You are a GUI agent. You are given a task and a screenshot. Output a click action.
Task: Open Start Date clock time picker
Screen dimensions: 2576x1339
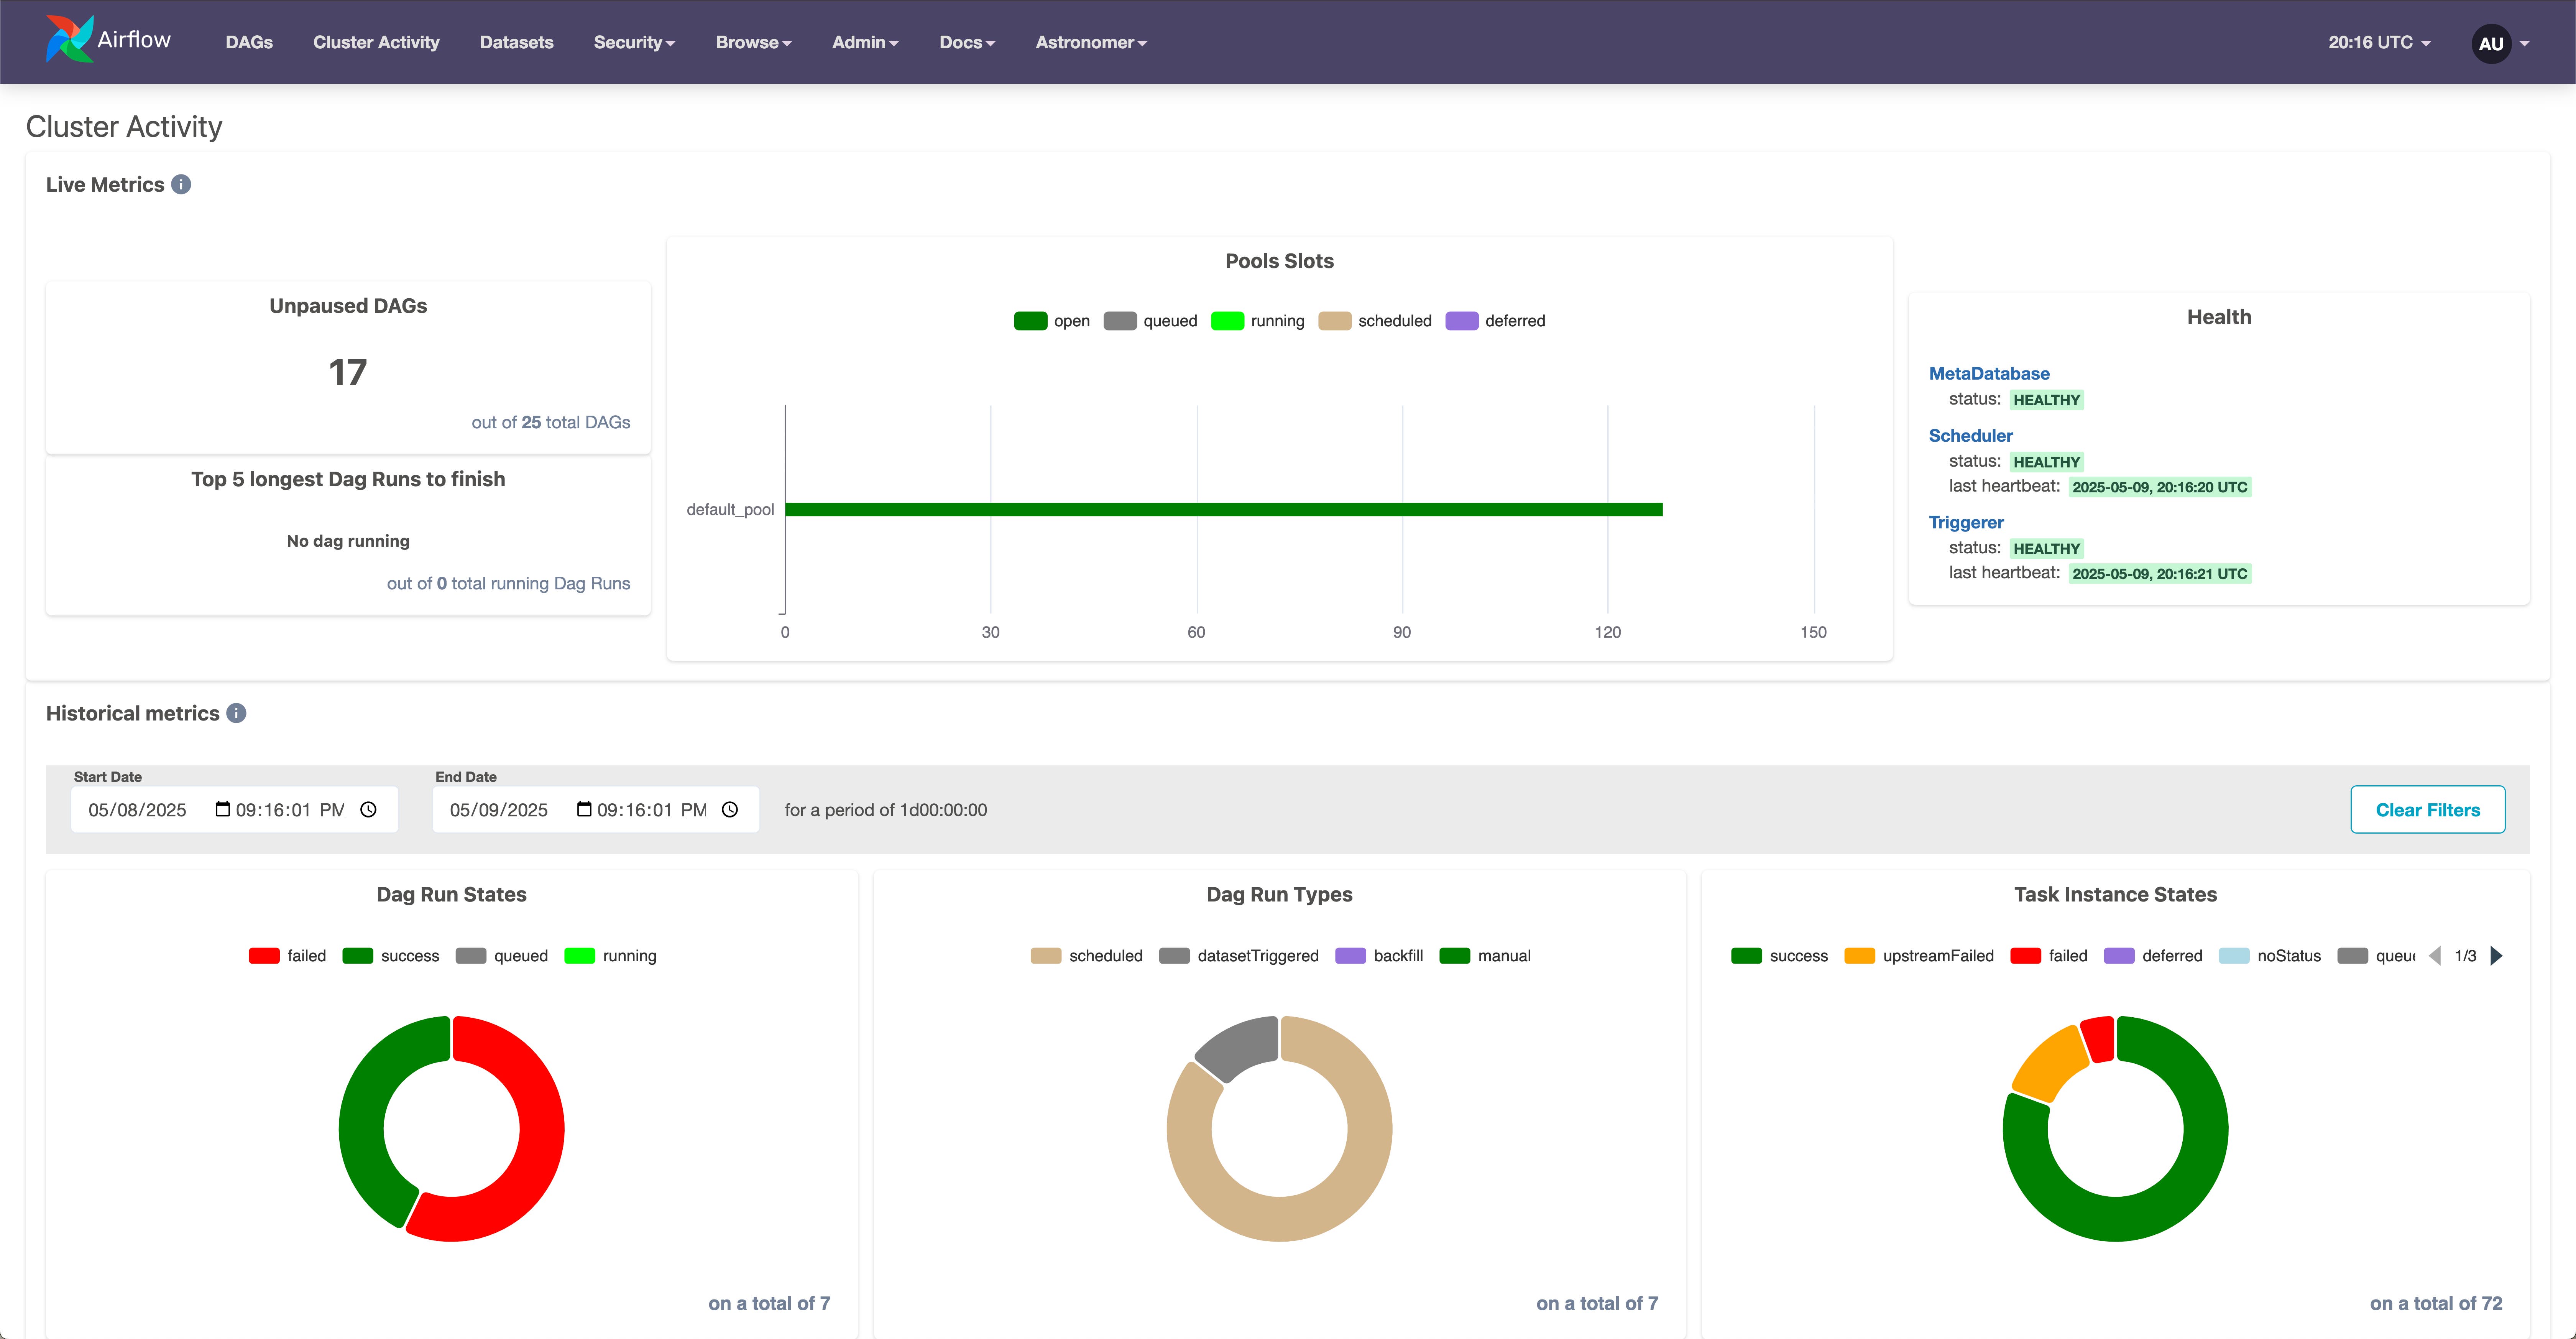click(x=368, y=810)
